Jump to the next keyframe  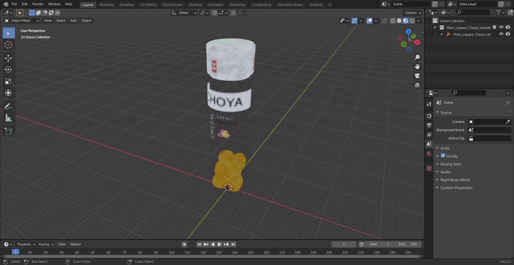click(227, 244)
